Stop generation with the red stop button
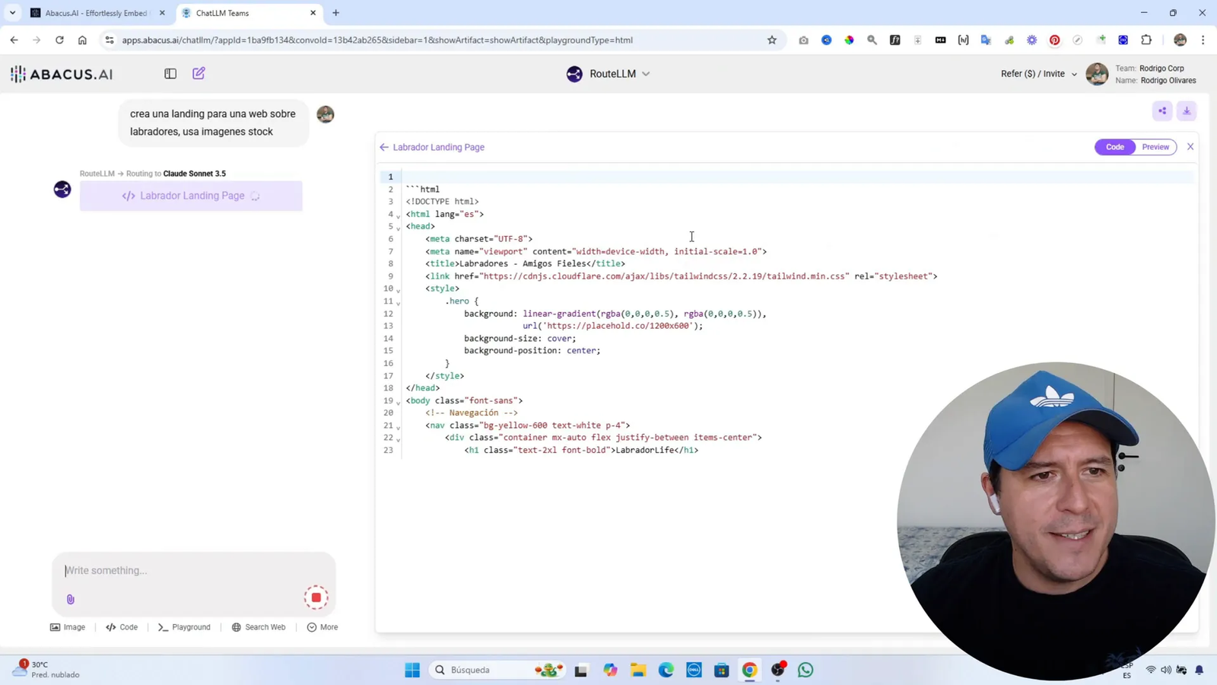This screenshot has height=685, width=1217. pyautogui.click(x=316, y=597)
